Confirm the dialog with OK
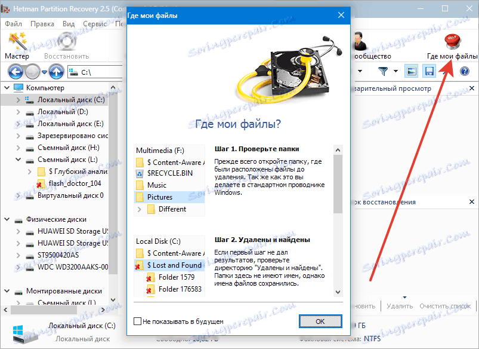This screenshot has width=479, height=349. coord(320,321)
